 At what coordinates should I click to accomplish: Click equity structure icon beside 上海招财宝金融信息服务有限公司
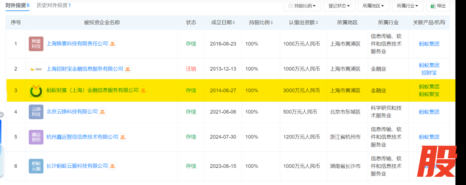coord(128,69)
